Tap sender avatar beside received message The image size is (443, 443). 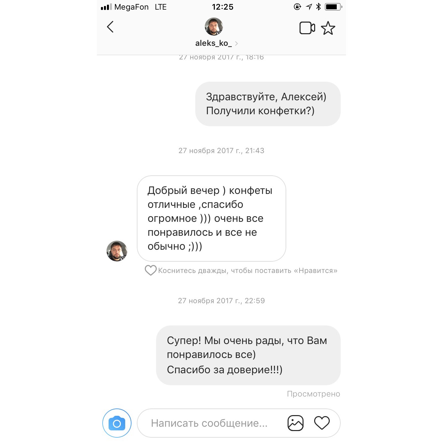(117, 251)
